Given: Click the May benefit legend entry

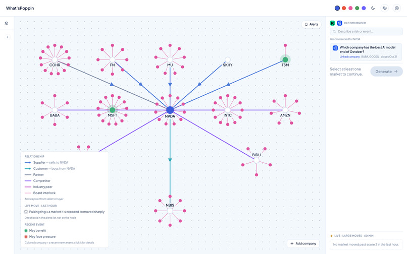Looking at the screenshot, I should click(35, 231).
